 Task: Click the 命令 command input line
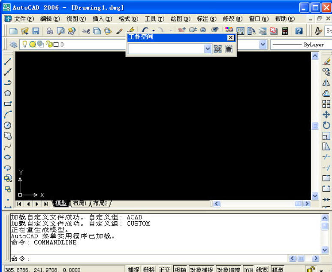point(149,258)
